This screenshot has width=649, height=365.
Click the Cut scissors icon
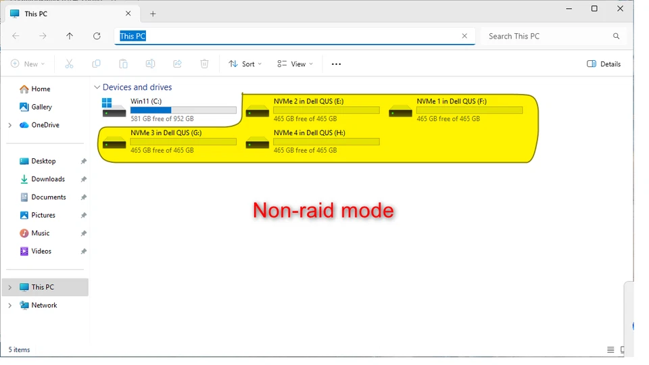(x=69, y=64)
